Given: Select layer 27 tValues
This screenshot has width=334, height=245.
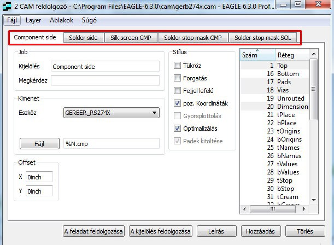Looking at the screenshot, I should tap(274, 164).
